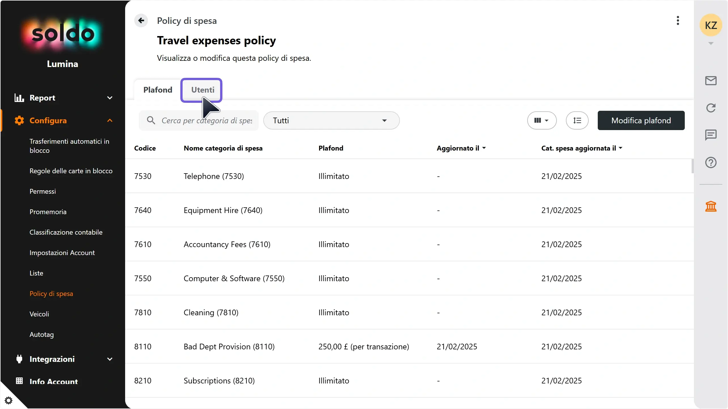Click the Configura gear icon

point(19,120)
